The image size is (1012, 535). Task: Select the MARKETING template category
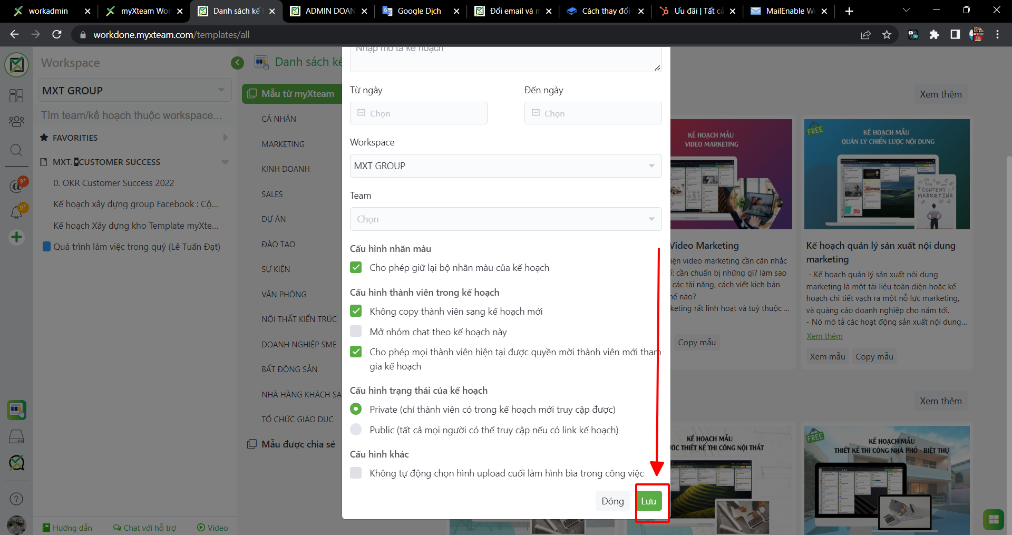tap(283, 144)
